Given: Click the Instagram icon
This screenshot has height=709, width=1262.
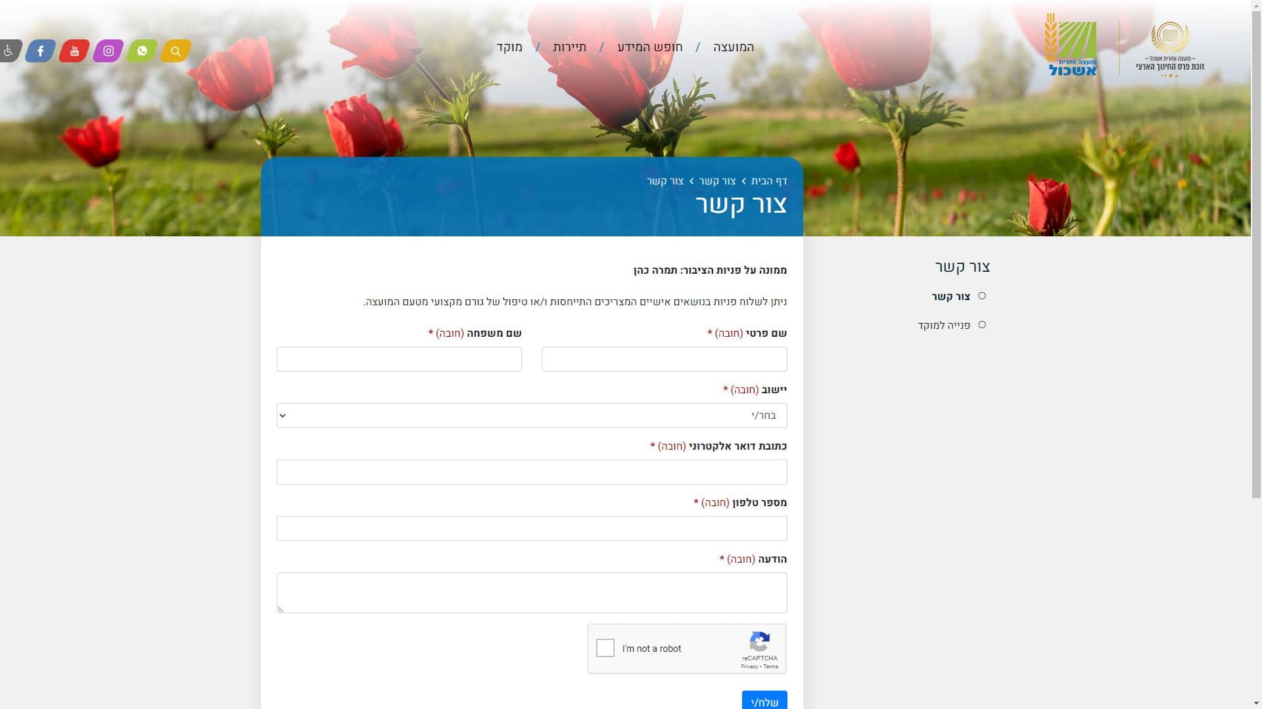Looking at the screenshot, I should [x=108, y=51].
